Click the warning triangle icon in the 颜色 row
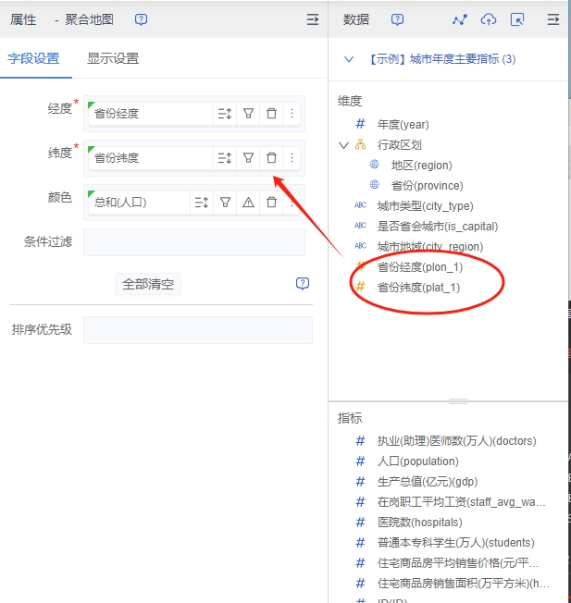The width and height of the screenshot is (571, 603). 248,203
